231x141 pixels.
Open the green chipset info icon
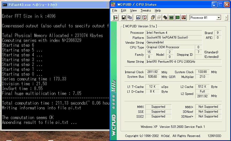point(171,18)
